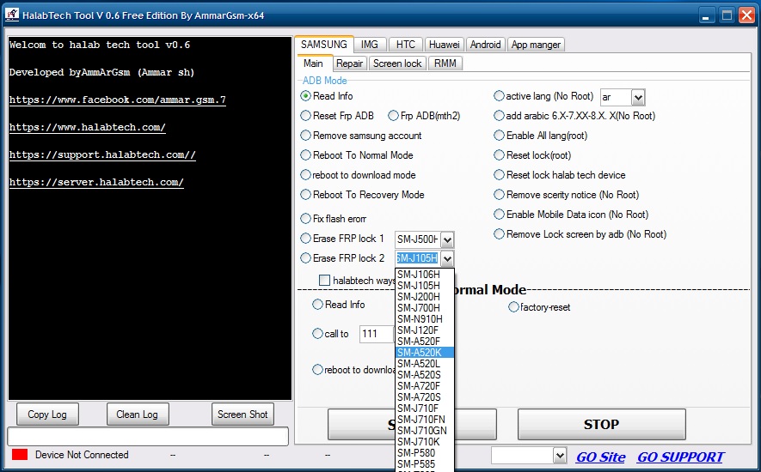Click the Clean Log button
Viewport: 761px width, 472px height.
click(138, 415)
